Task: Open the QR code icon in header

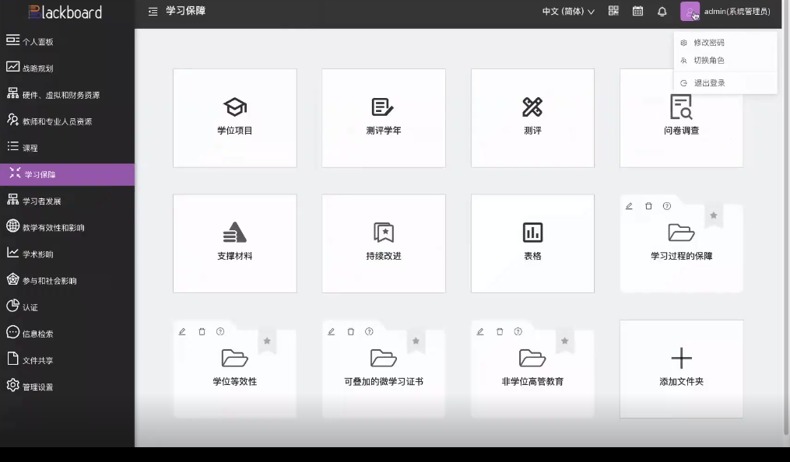Action: click(x=613, y=12)
